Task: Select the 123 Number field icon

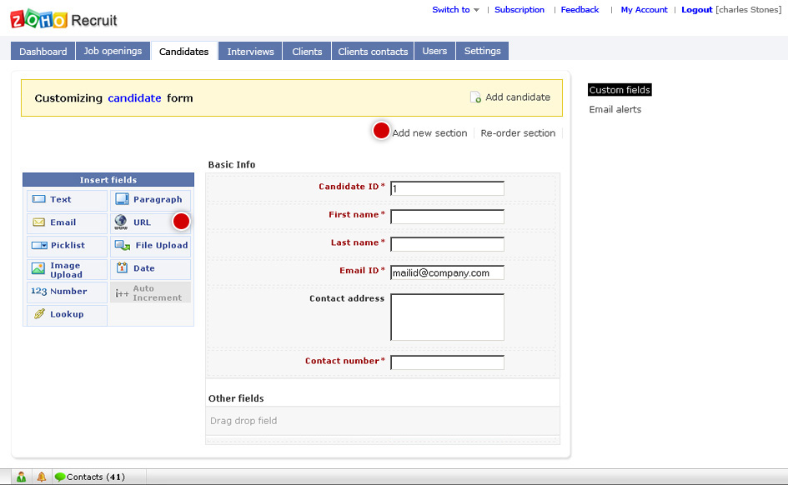Action: (x=38, y=291)
